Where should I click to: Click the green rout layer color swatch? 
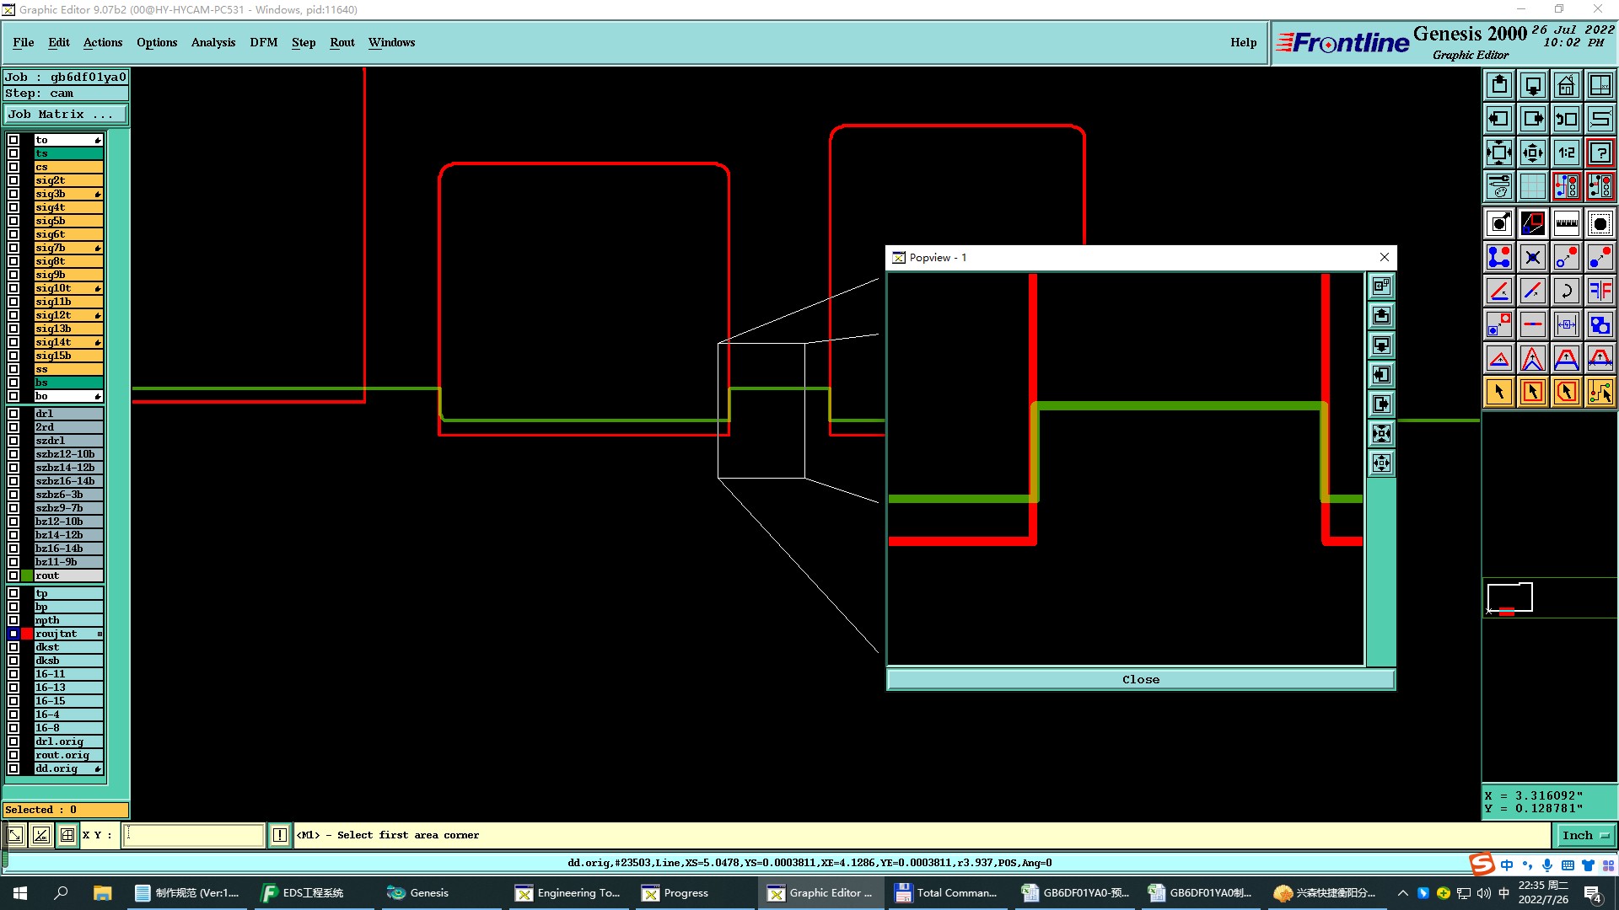click(27, 575)
